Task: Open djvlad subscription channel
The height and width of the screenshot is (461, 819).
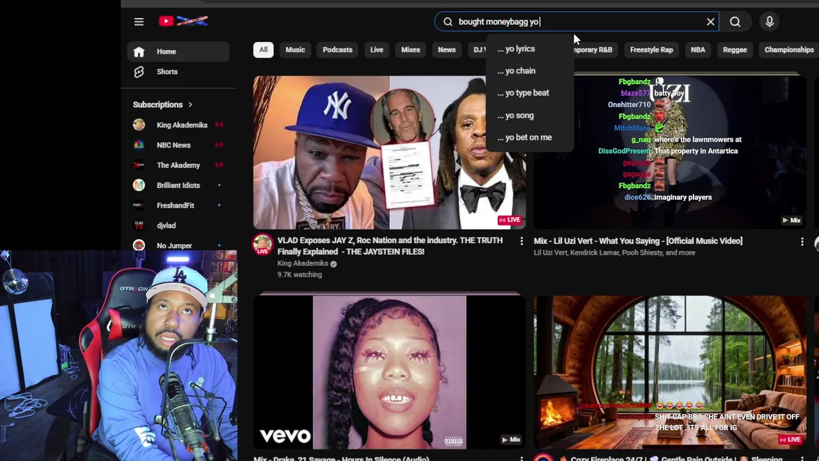Action: click(x=179, y=225)
